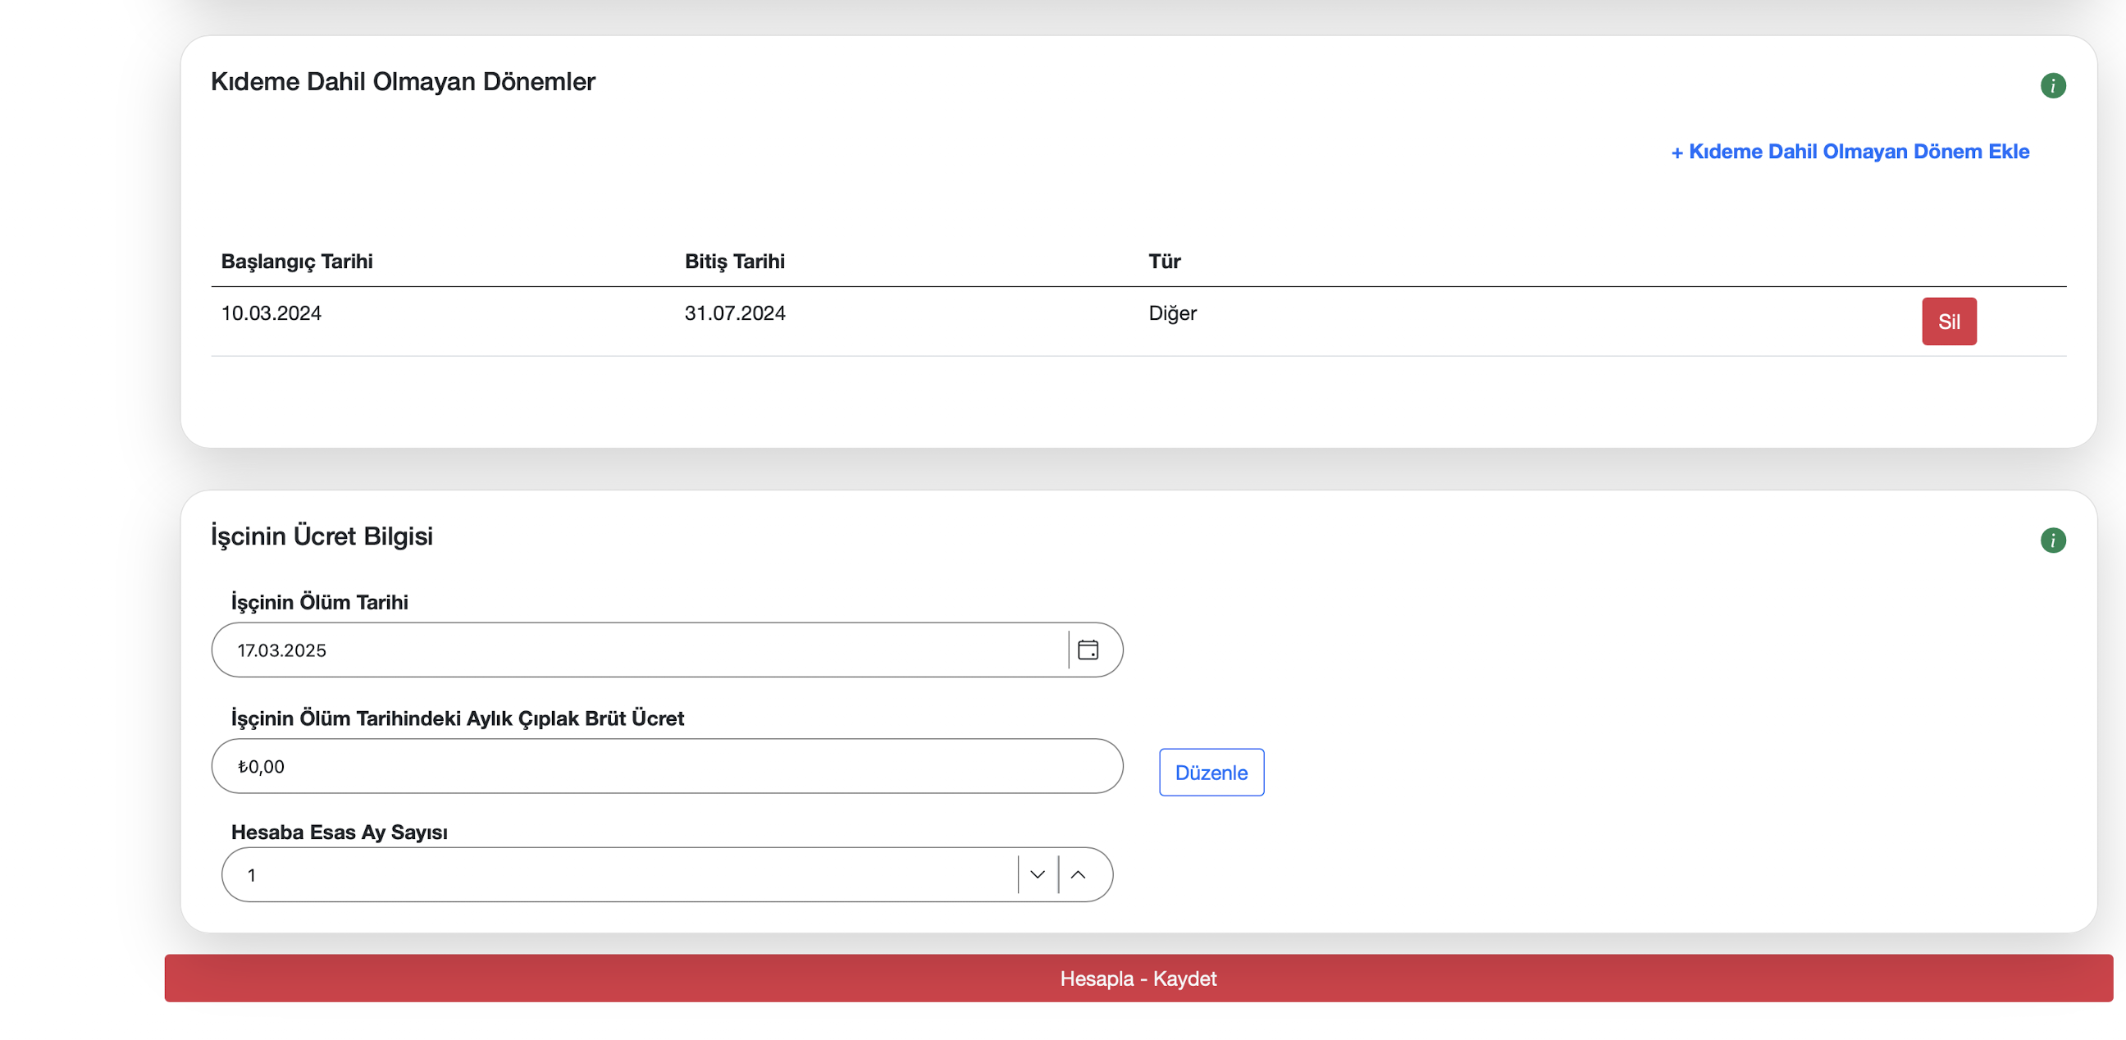The width and height of the screenshot is (2126, 1040).
Task: Click the Tür column header
Action: 1164,262
